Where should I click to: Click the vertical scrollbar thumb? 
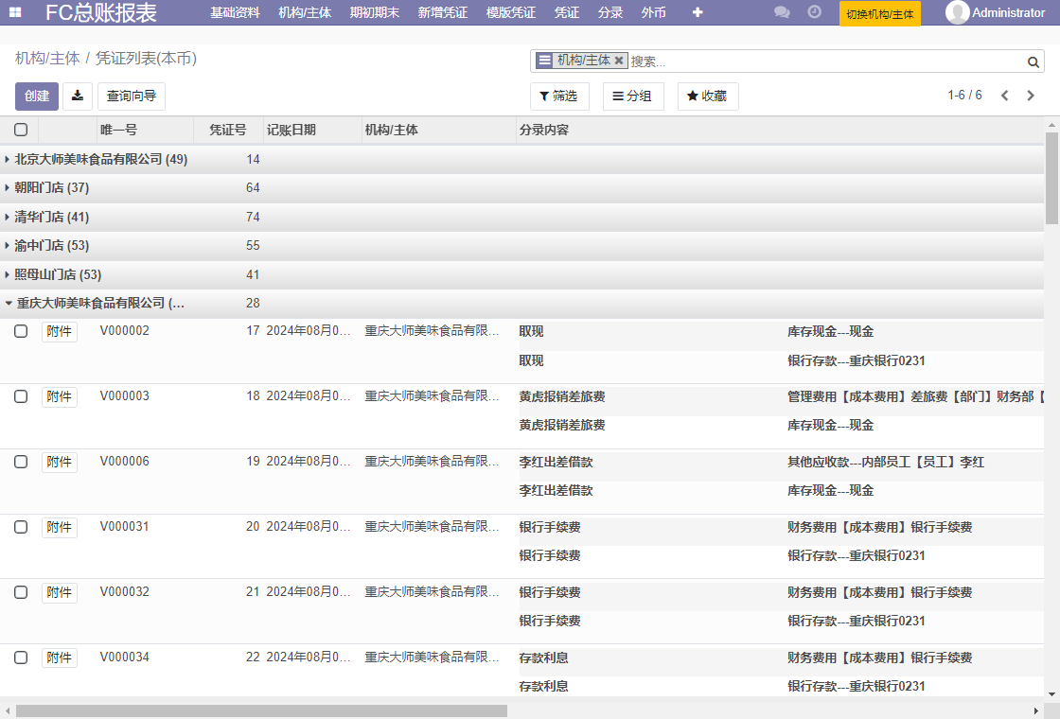[x=1051, y=179]
